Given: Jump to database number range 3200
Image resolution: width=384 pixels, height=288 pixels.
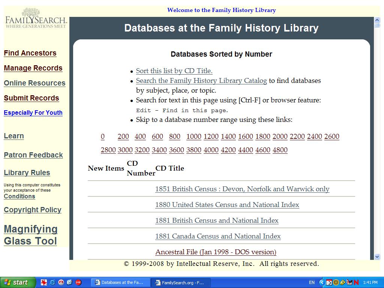Looking at the screenshot, I should [142, 150].
